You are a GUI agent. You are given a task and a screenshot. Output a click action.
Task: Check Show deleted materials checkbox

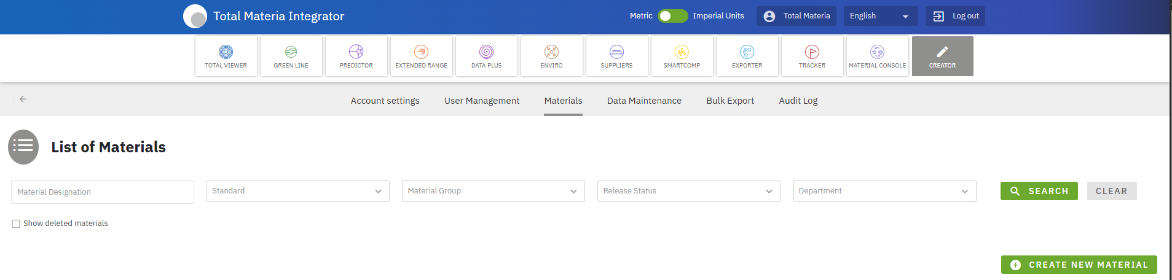(16, 224)
